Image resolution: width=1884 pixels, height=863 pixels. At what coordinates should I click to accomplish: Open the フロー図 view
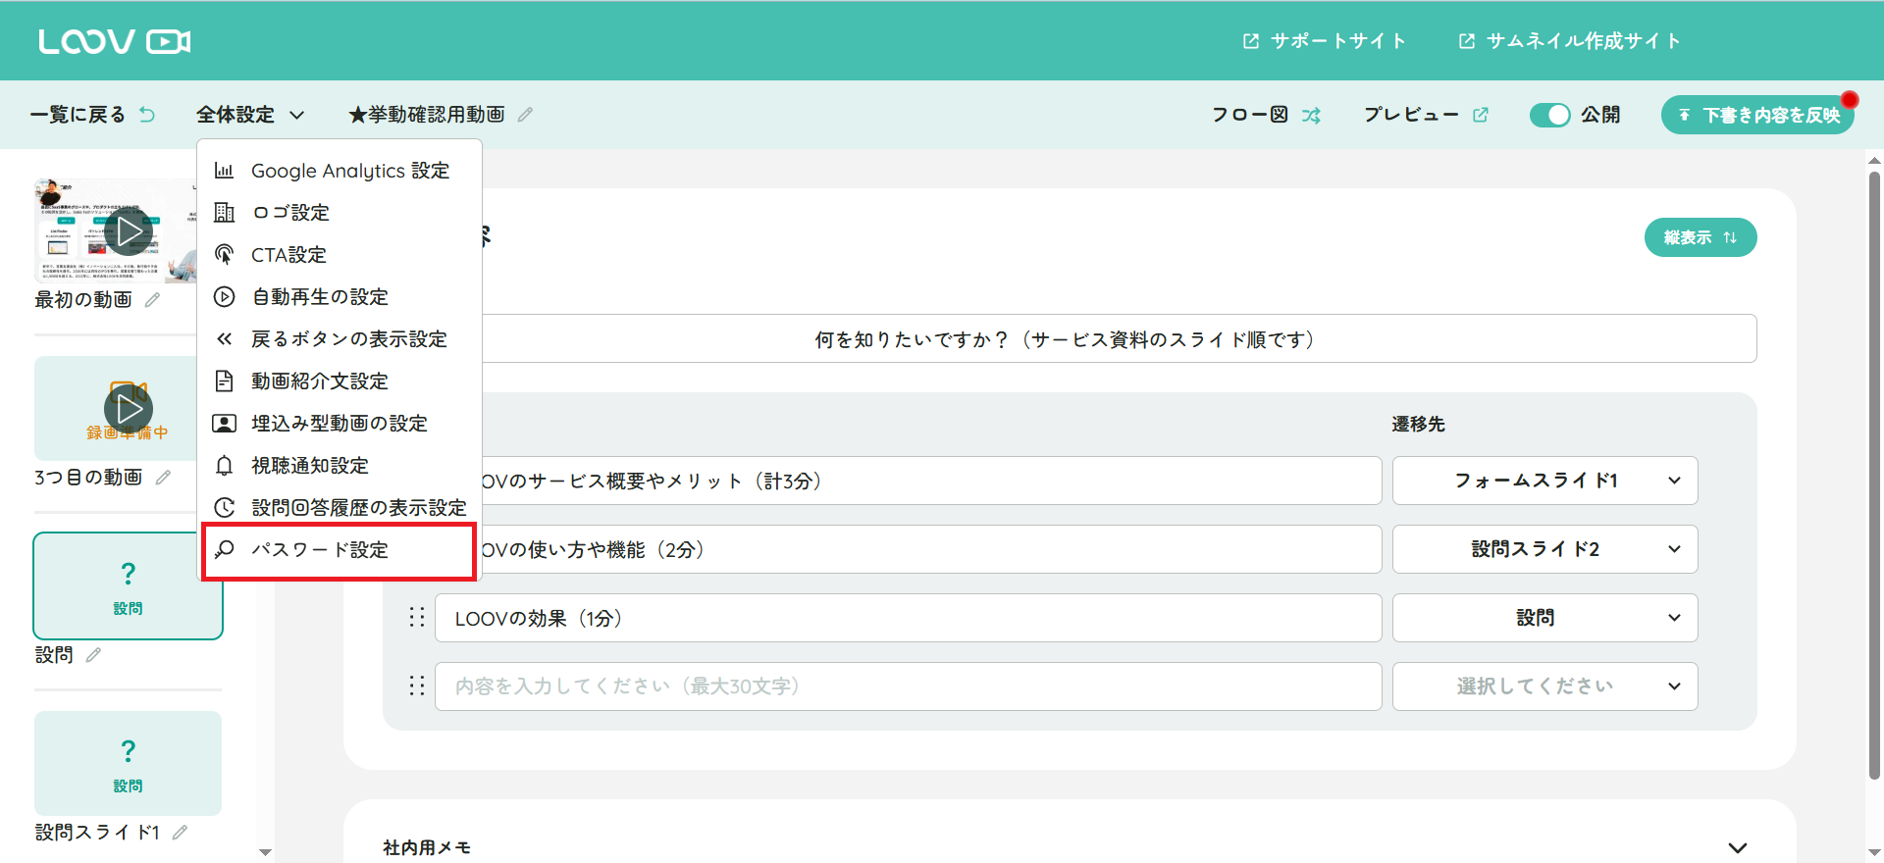(1250, 115)
